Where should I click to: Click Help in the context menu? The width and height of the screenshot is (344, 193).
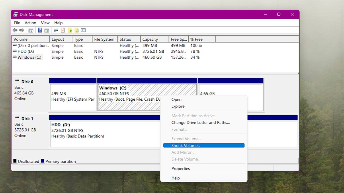pyautogui.click(x=204, y=178)
